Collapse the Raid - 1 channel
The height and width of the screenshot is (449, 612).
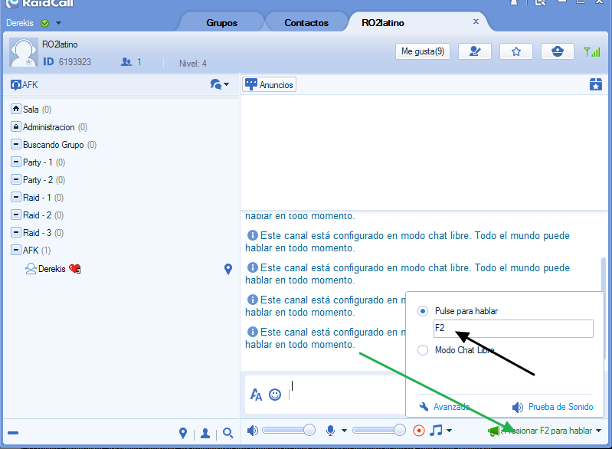click(x=15, y=197)
